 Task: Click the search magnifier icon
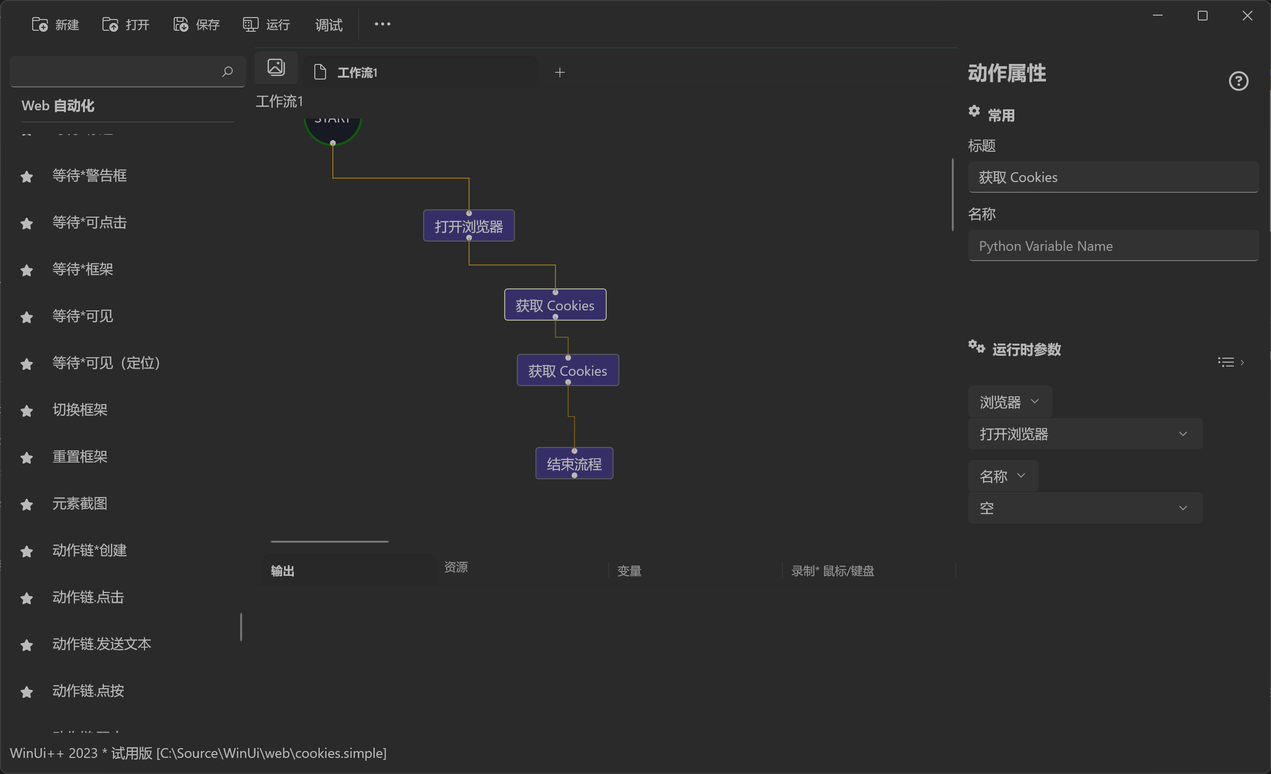[x=227, y=72]
